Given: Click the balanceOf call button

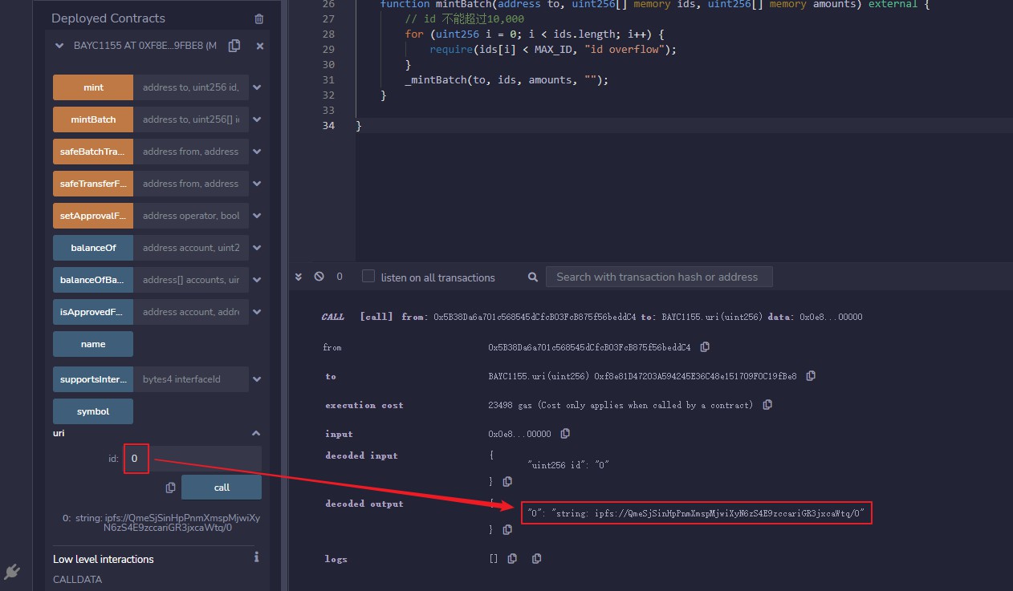Looking at the screenshot, I should (93, 248).
